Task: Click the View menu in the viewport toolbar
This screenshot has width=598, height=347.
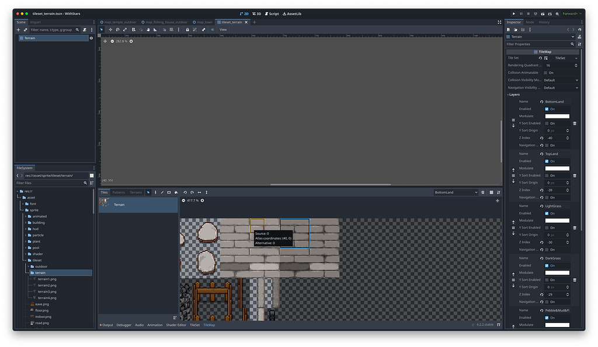Action: coord(223,29)
